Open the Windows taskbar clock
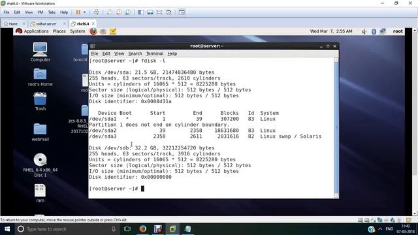The image size is (418, 235). tap(406, 229)
